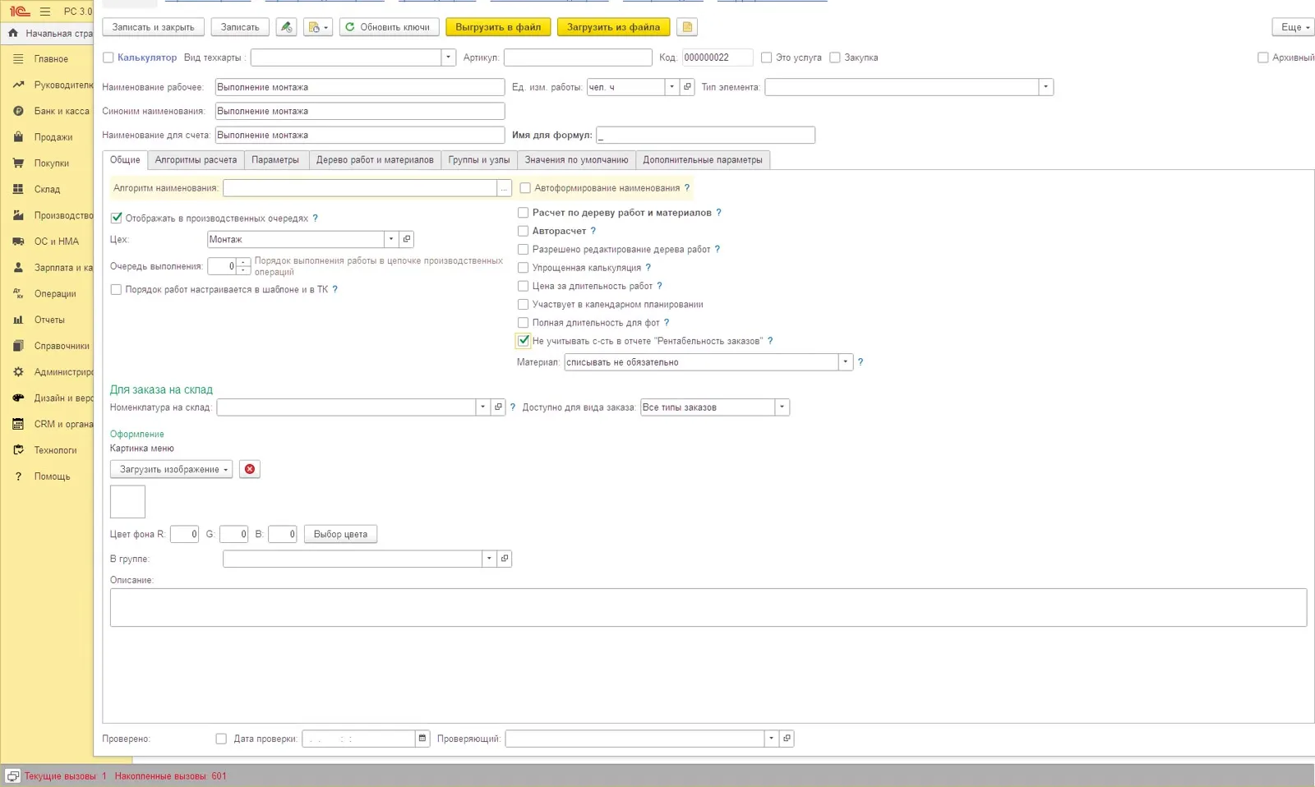Click Выбор цвета button

click(x=340, y=534)
